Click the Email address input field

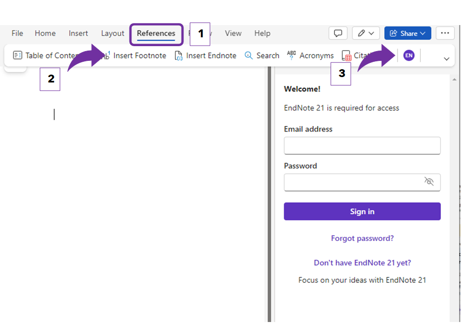click(362, 146)
